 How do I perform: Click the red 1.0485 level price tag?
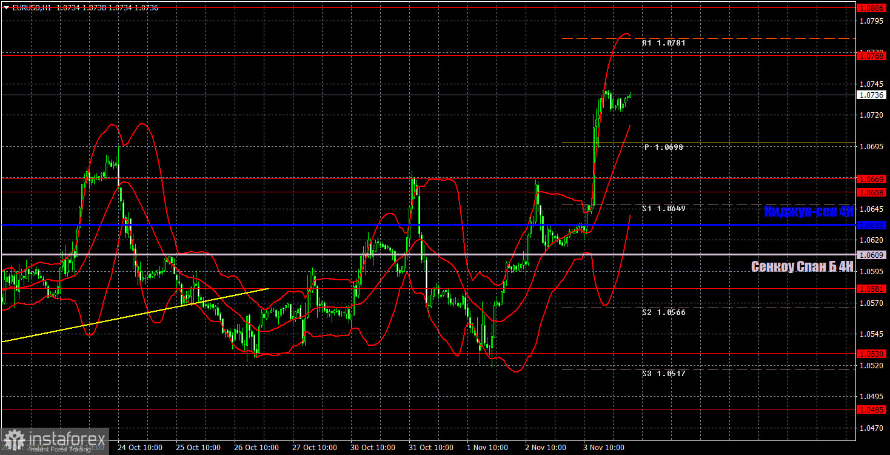[871, 409]
